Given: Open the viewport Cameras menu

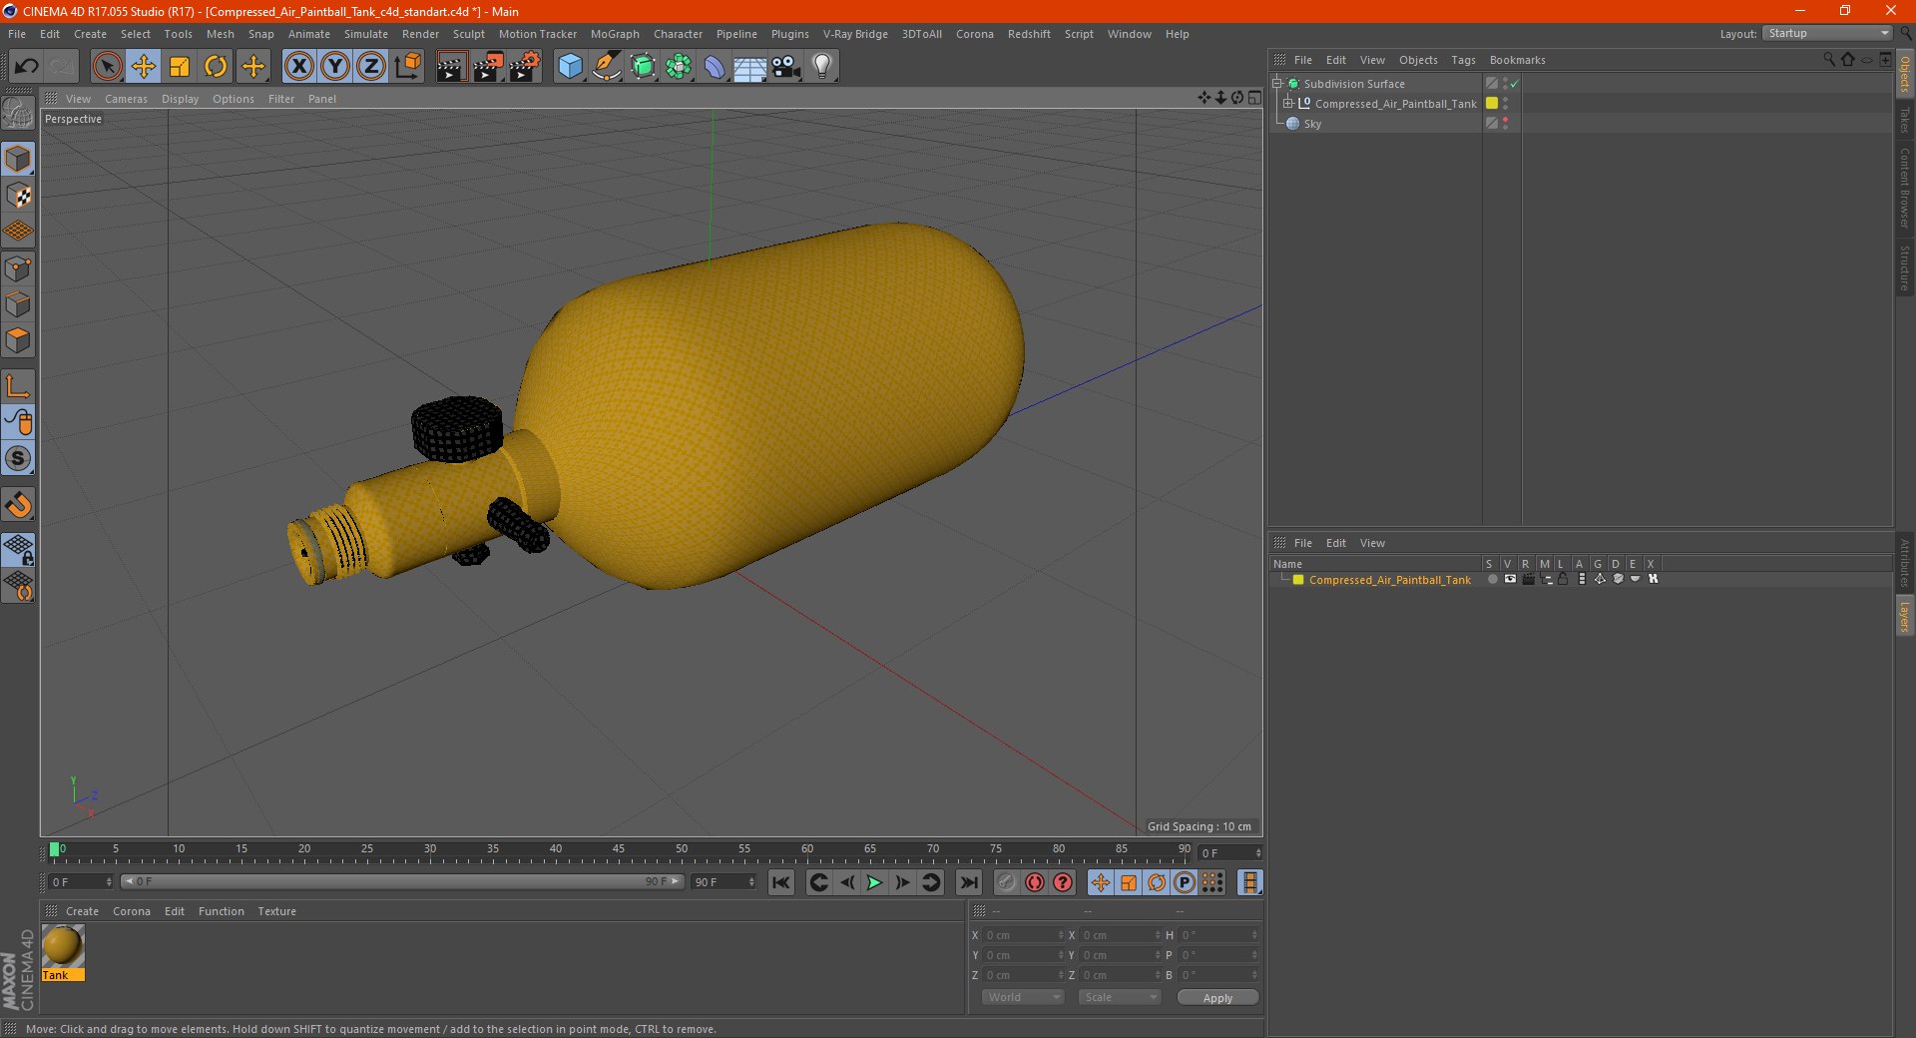Looking at the screenshot, I should click(126, 99).
